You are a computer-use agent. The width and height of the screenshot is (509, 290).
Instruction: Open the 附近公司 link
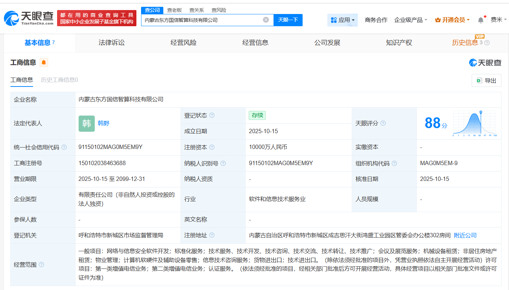click(465, 235)
